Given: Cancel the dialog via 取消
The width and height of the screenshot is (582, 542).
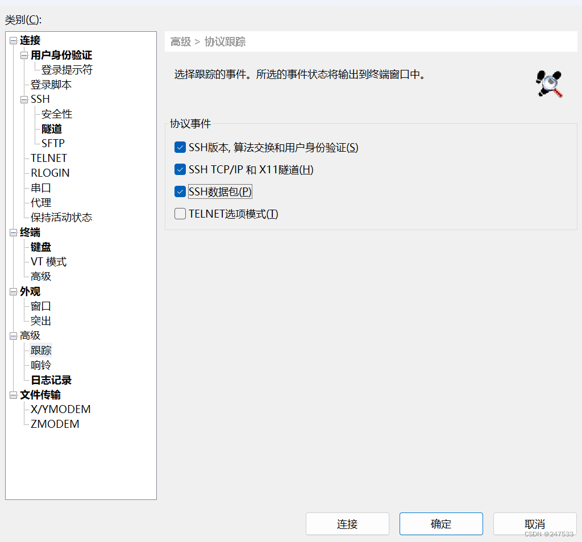Looking at the screenshot, I should pyautogui.click(x=534, y=523).
